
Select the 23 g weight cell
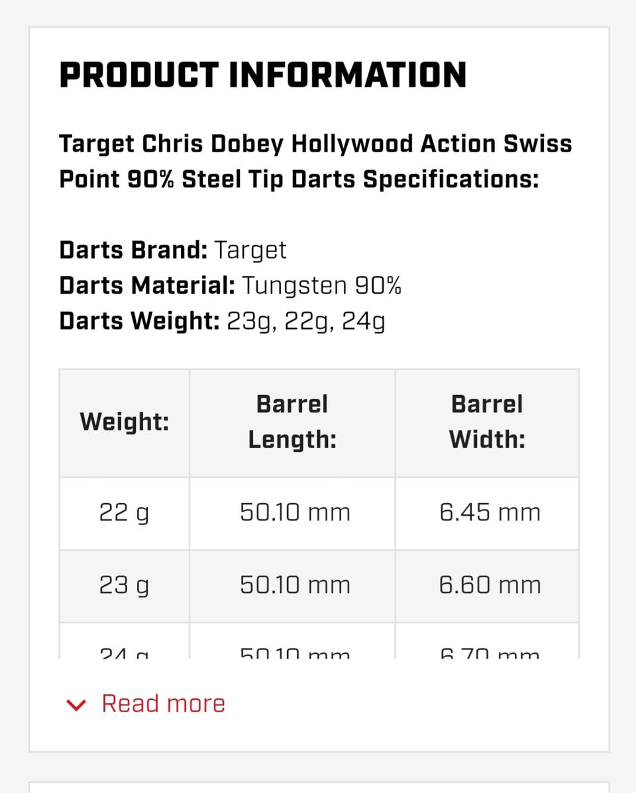(125, 585)
